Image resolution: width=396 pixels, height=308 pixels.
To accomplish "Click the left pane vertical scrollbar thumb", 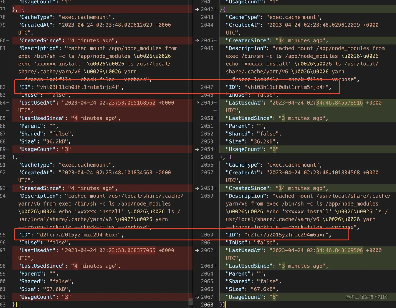I will [x=191, y=301].
